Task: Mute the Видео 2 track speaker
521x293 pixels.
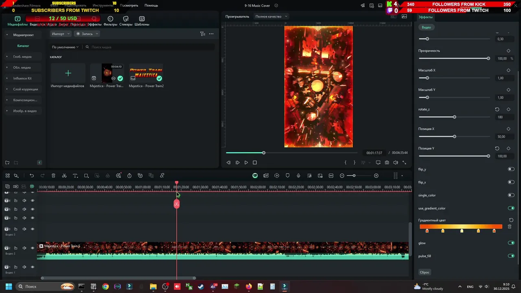Action: tap(24, 248)
